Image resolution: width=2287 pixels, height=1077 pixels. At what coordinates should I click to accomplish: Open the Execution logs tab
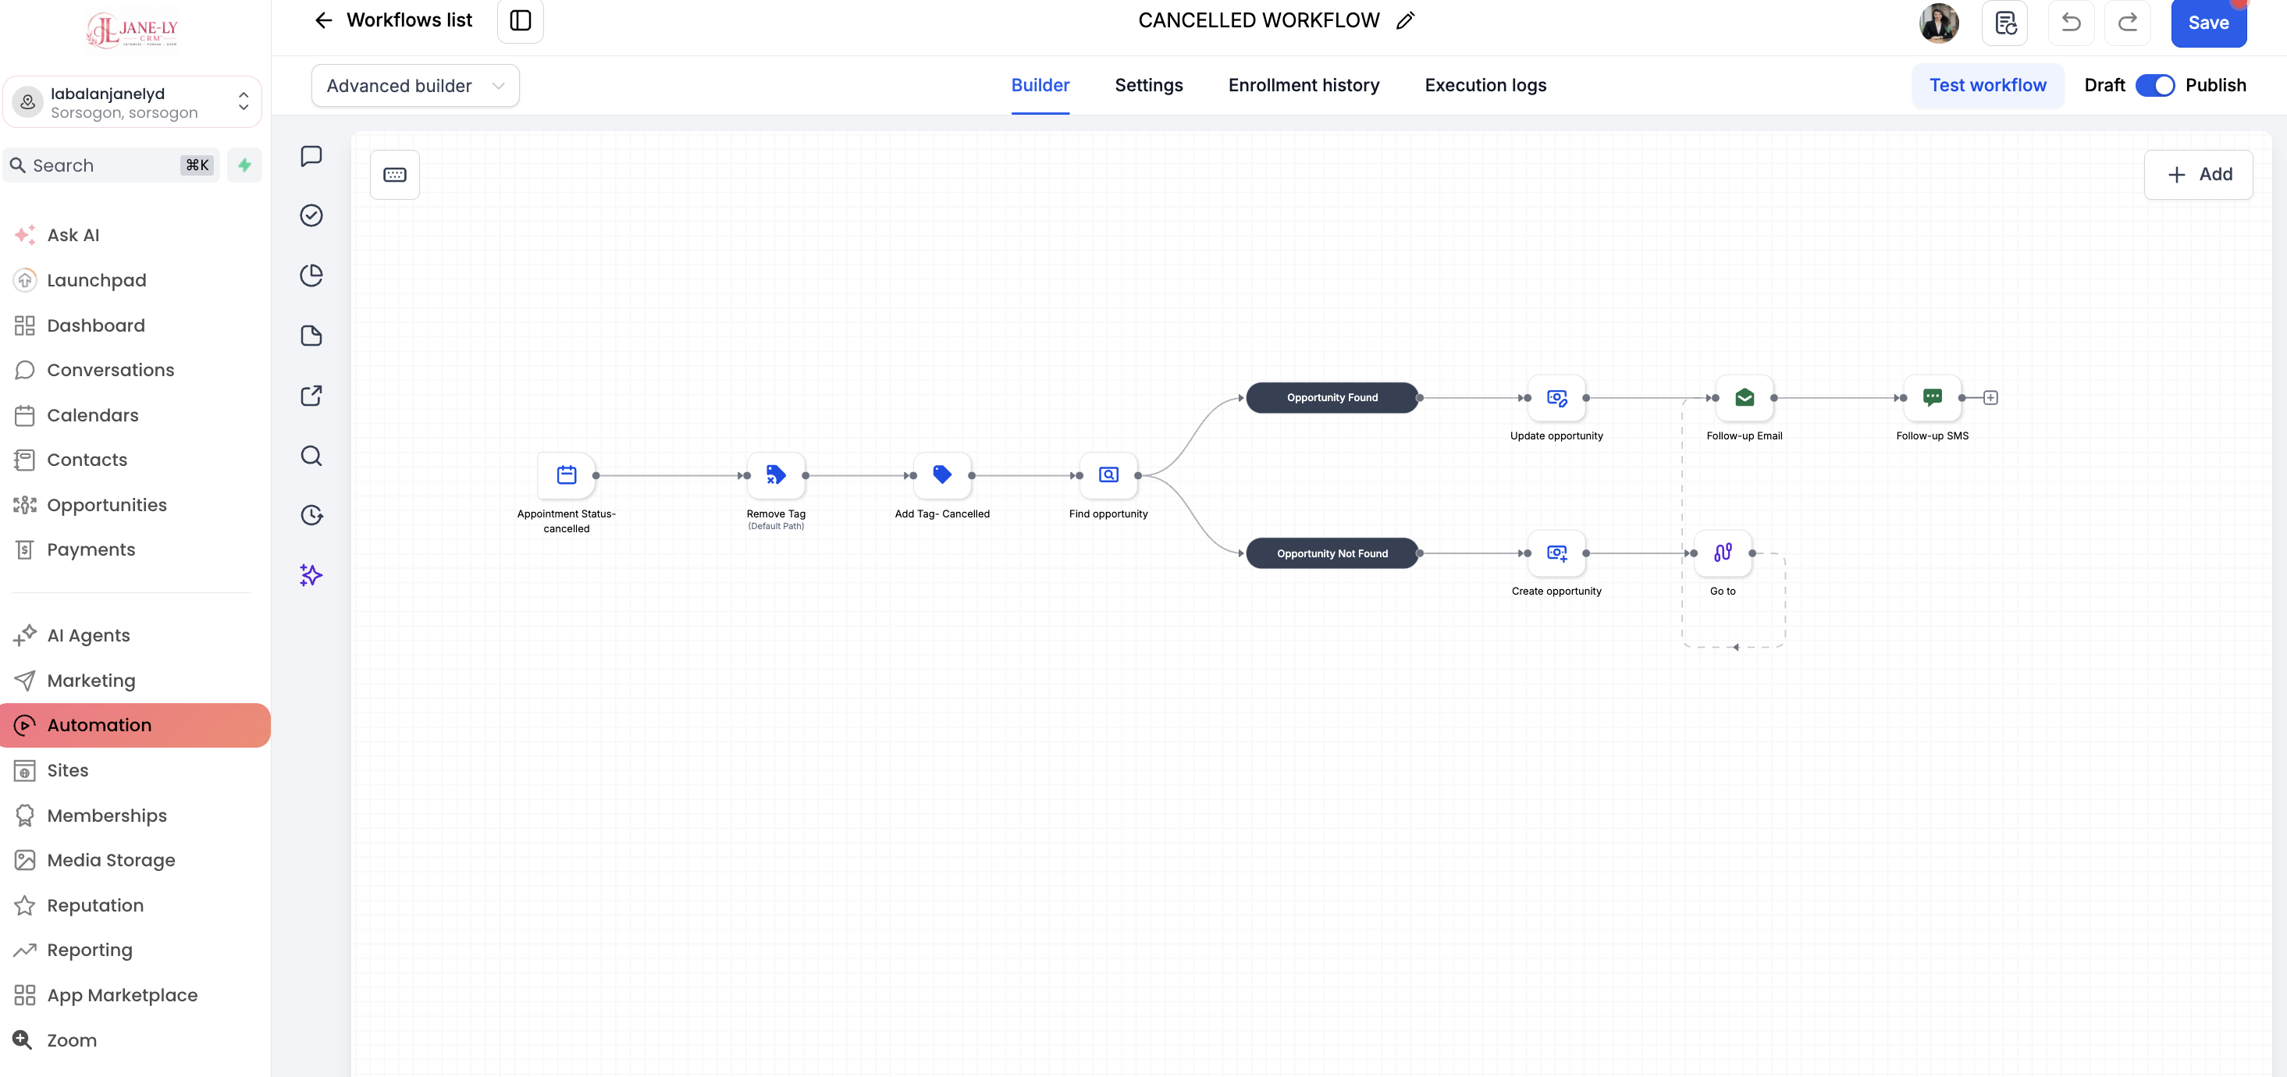point(1485,85)
